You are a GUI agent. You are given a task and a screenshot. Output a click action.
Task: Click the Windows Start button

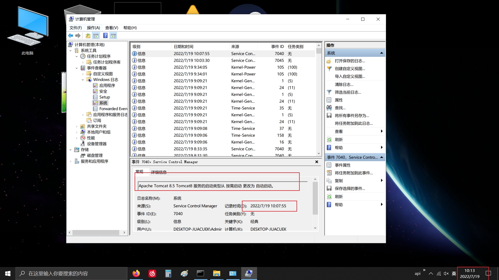tap(8, 274)
